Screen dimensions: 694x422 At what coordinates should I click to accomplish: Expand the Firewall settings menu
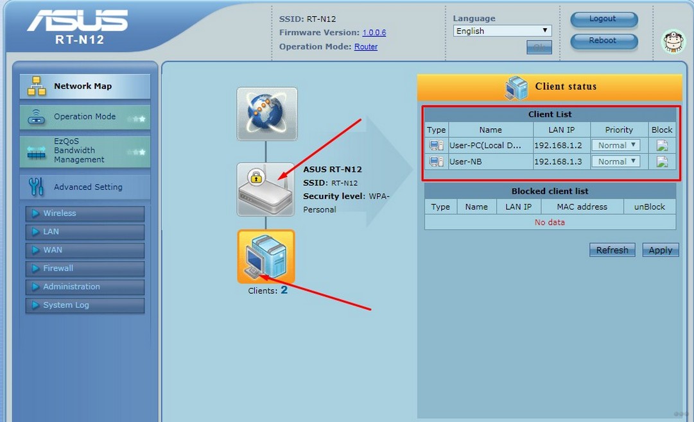[x=85, y=269]
